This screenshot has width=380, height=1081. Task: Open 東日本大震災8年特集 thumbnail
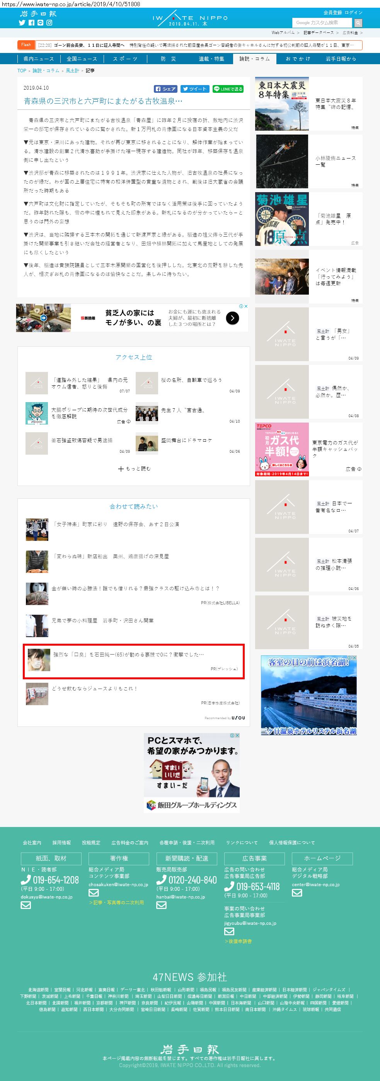[282, 104]
